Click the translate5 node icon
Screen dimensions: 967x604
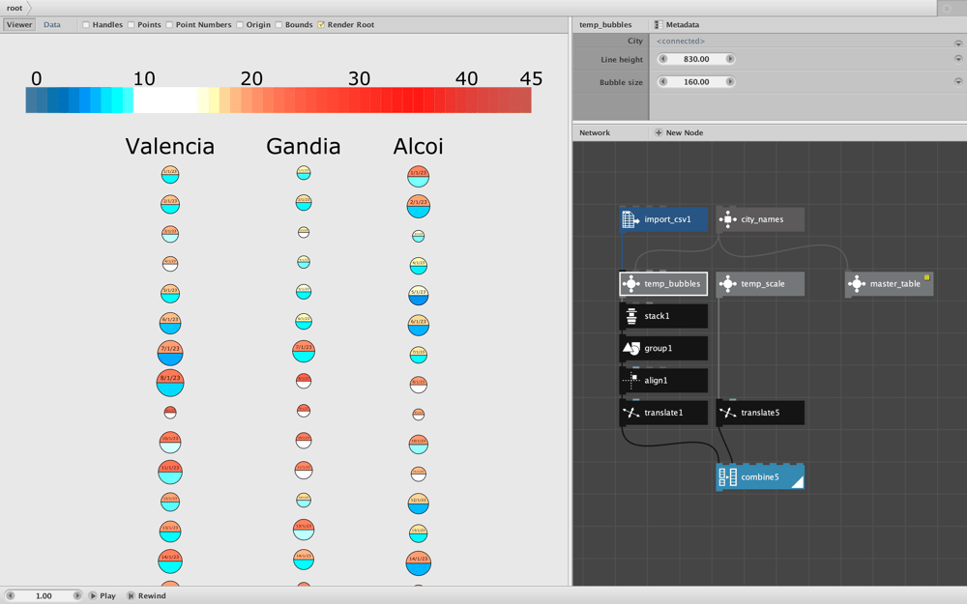coord(728,413)
